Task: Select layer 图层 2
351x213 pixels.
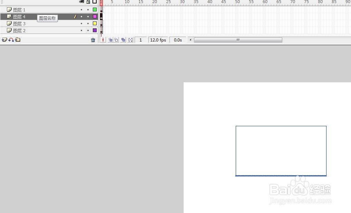Action: click(49, 30)
